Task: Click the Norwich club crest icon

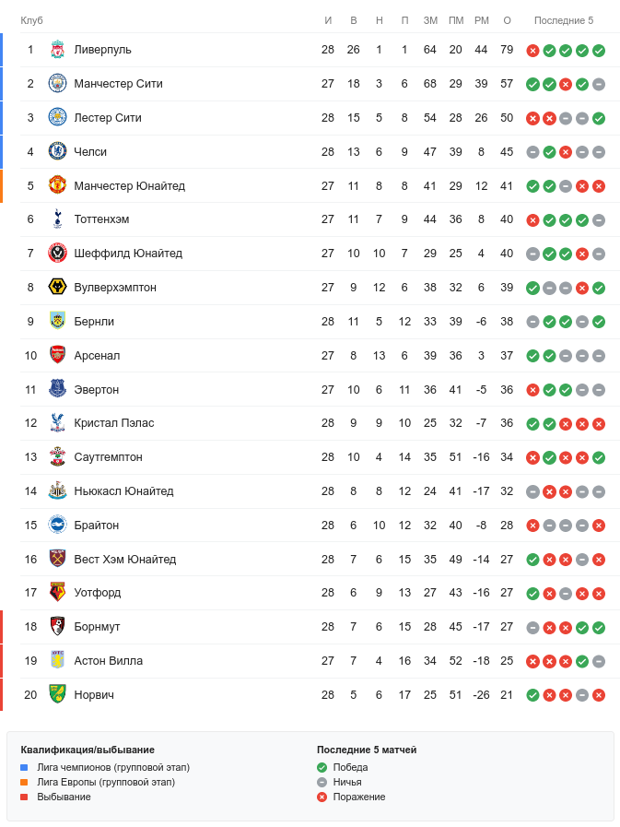Action: pos(57,695)
